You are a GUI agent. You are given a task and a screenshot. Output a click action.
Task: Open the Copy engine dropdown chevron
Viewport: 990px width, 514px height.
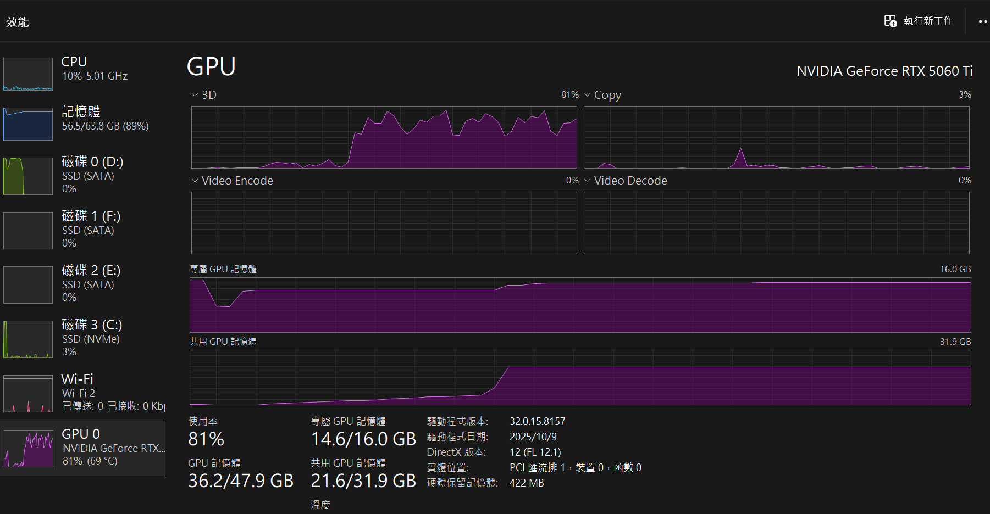pyautogui.click(x=587, y=95)
